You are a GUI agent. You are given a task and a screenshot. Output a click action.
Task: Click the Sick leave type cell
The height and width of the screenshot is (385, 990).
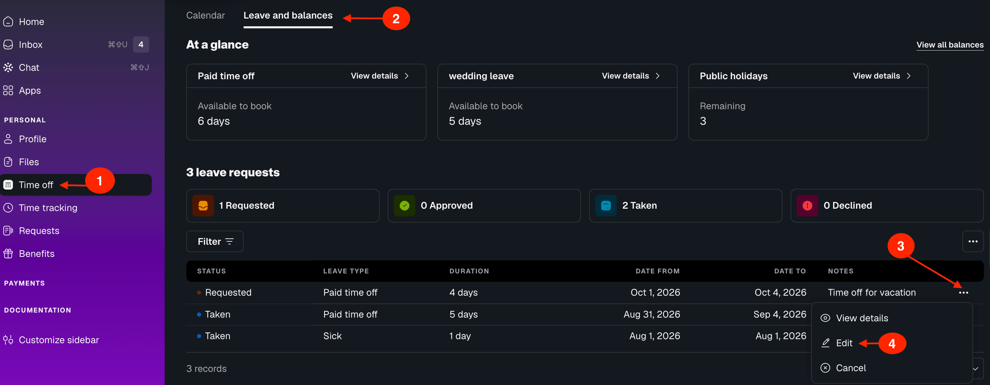pyautogui.click(x=332, y=336)
